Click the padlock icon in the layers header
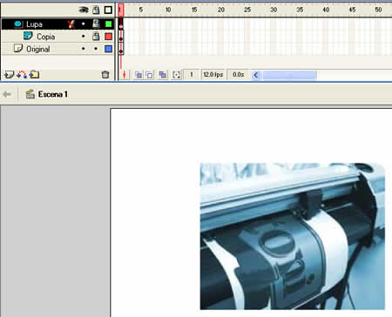 tap(96, 10)
